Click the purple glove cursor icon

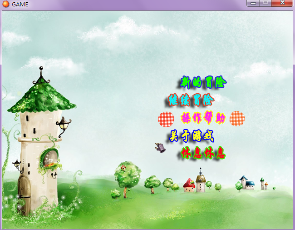coord(160,147)
